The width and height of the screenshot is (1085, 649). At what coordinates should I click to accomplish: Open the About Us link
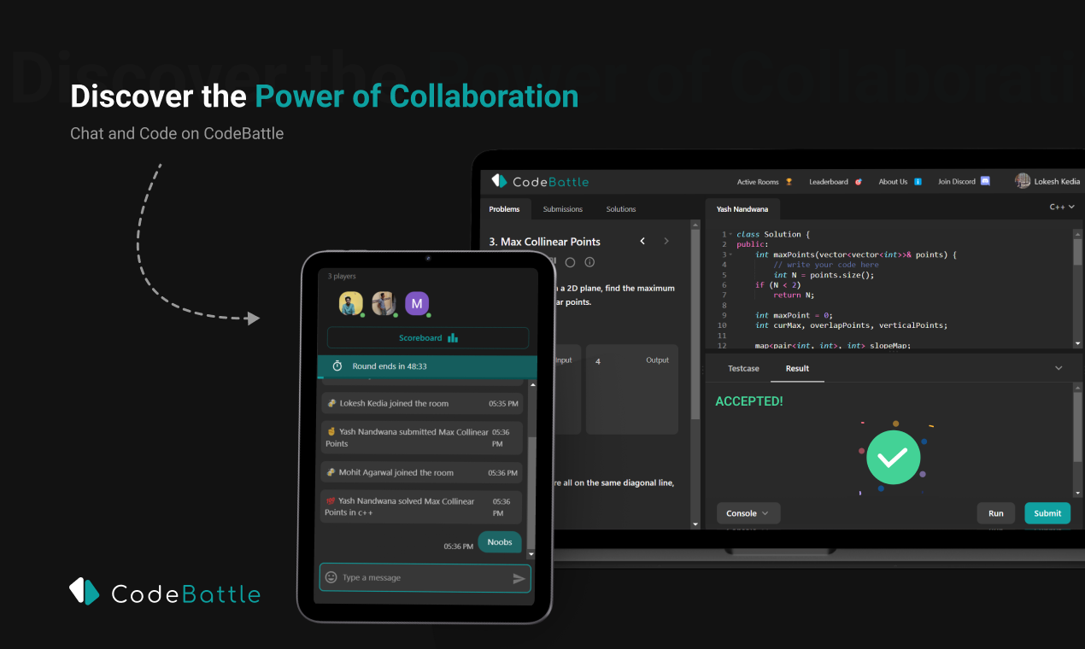coord(900,182)
